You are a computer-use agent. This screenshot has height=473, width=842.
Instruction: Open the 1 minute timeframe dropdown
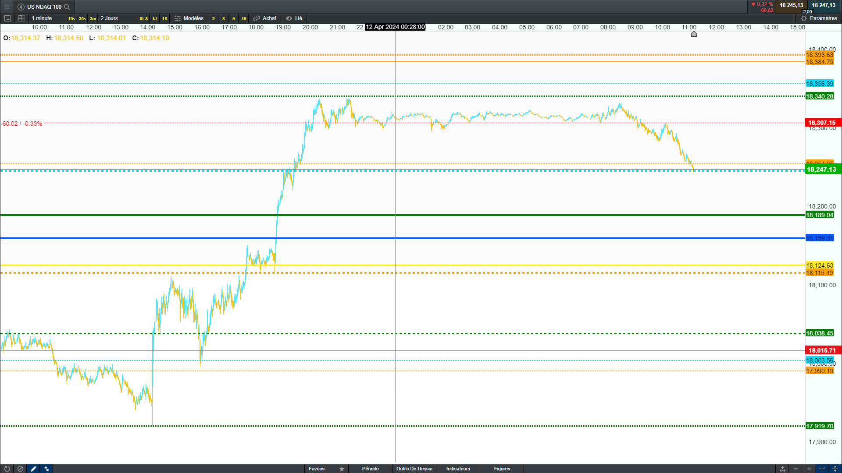(42, 18)
